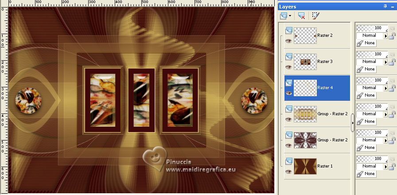The height and width of the screenshot is (195, 397).
Task: Select the Raster 1 layer name
Action: coord(325,166)
